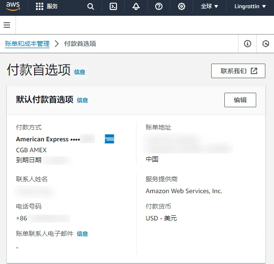Expand the Lingrottin account dropdown

(x=250, y=6)
